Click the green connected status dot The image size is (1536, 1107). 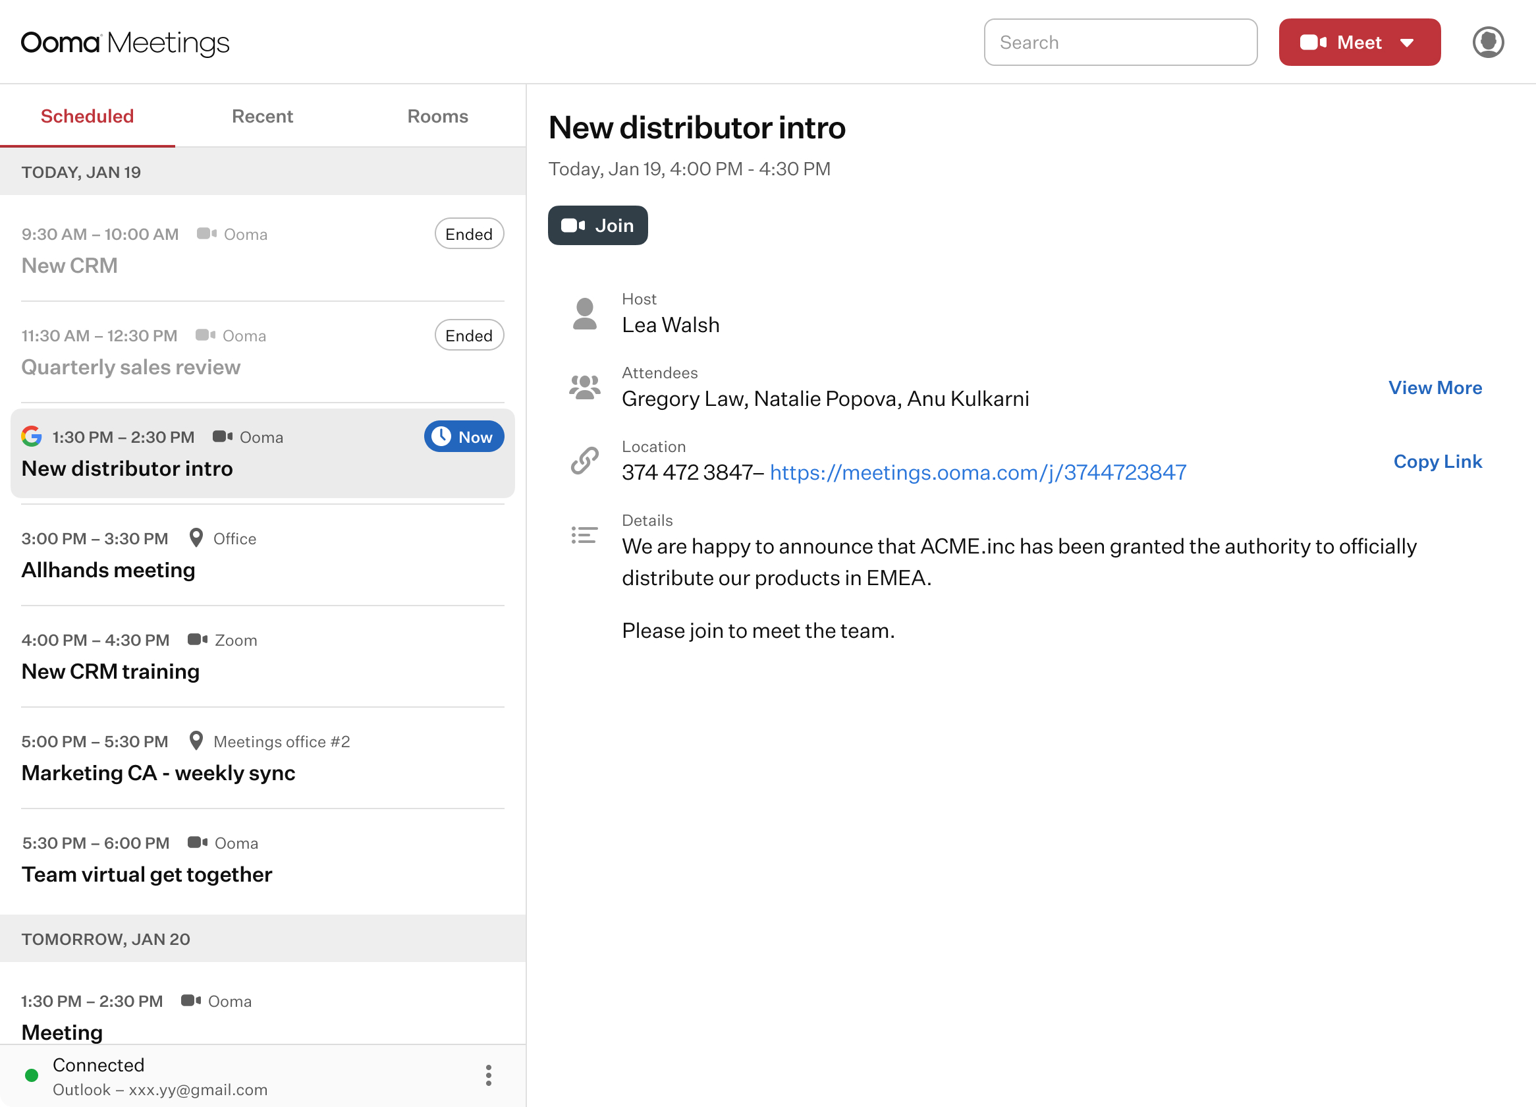click(31, 1075)
